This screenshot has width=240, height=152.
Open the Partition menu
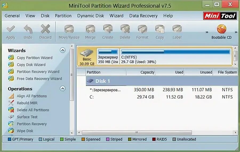[x=63, y=16]
